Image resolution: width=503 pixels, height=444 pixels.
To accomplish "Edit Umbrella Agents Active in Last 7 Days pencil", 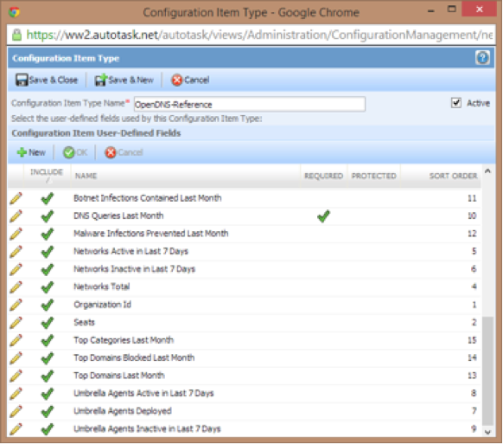I will coord(16,393).
